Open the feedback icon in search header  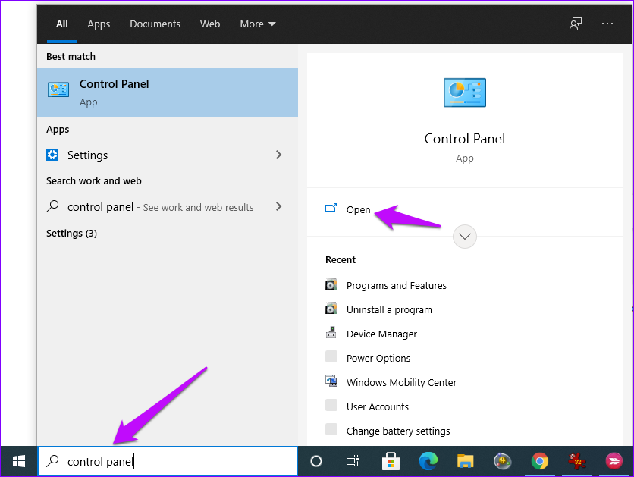(576, 24)
